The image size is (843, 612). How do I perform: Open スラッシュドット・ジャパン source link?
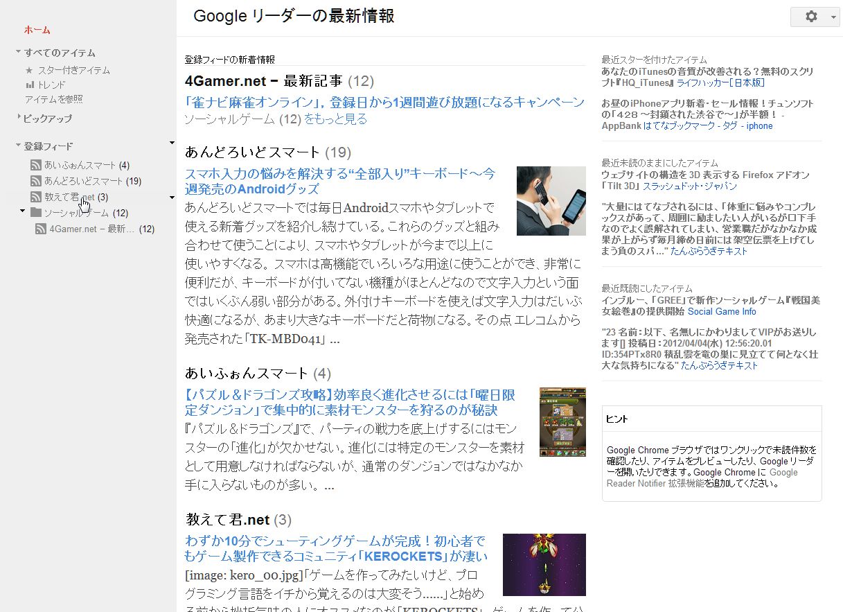click(690, 186)
